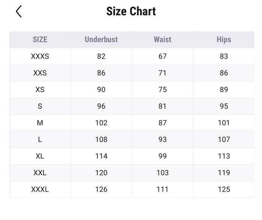This screenshot has width=262, height=220.
Task: Click waist value 67 for size XXXS
Action: pos(162,56)
